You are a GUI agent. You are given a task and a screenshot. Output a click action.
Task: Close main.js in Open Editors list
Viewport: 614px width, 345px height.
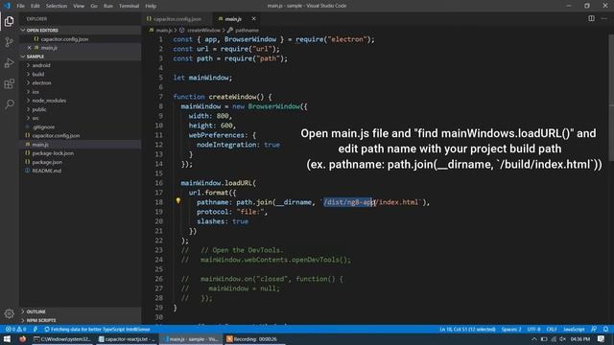click(29, 48)
